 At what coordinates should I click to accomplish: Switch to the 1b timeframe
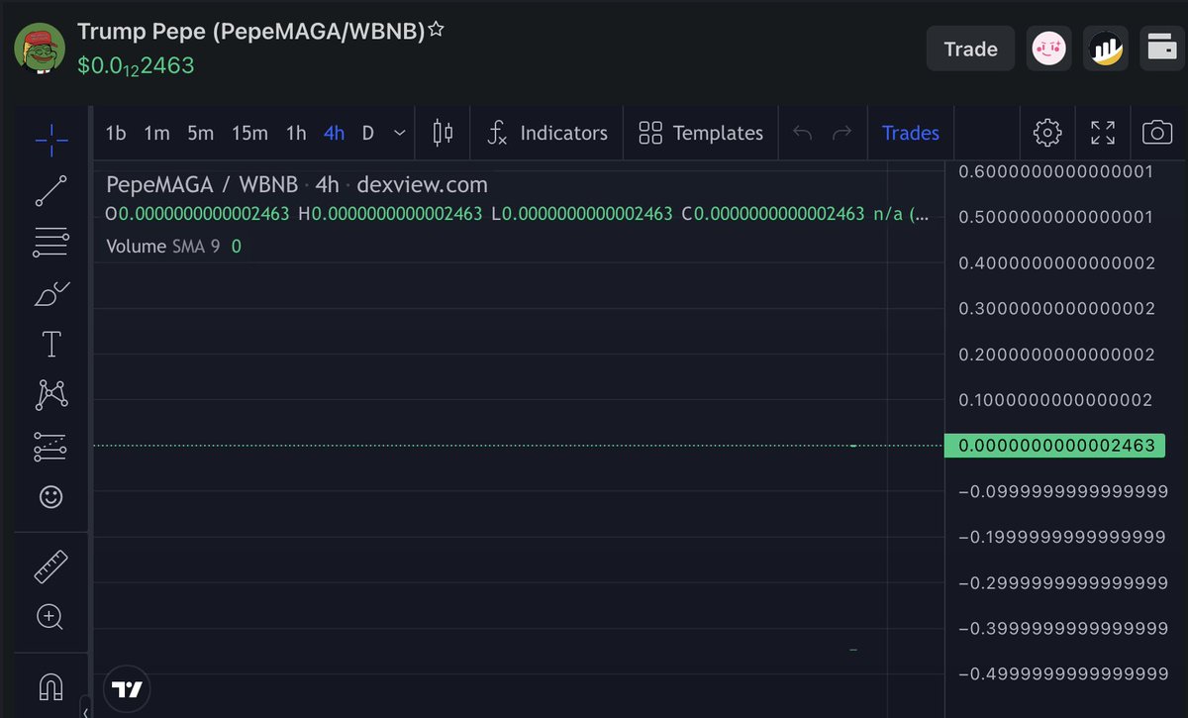tap(116, 133)
